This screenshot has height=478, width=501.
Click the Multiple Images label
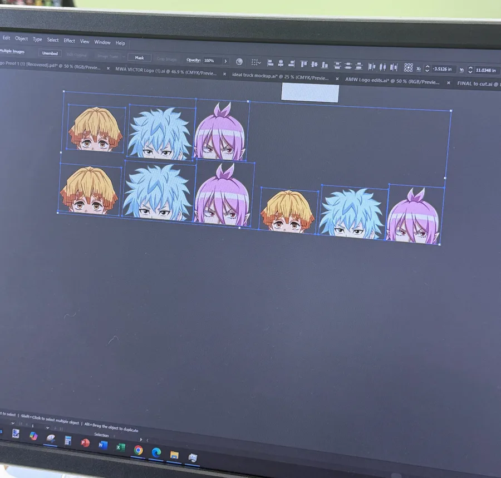[x=12, y=51]
